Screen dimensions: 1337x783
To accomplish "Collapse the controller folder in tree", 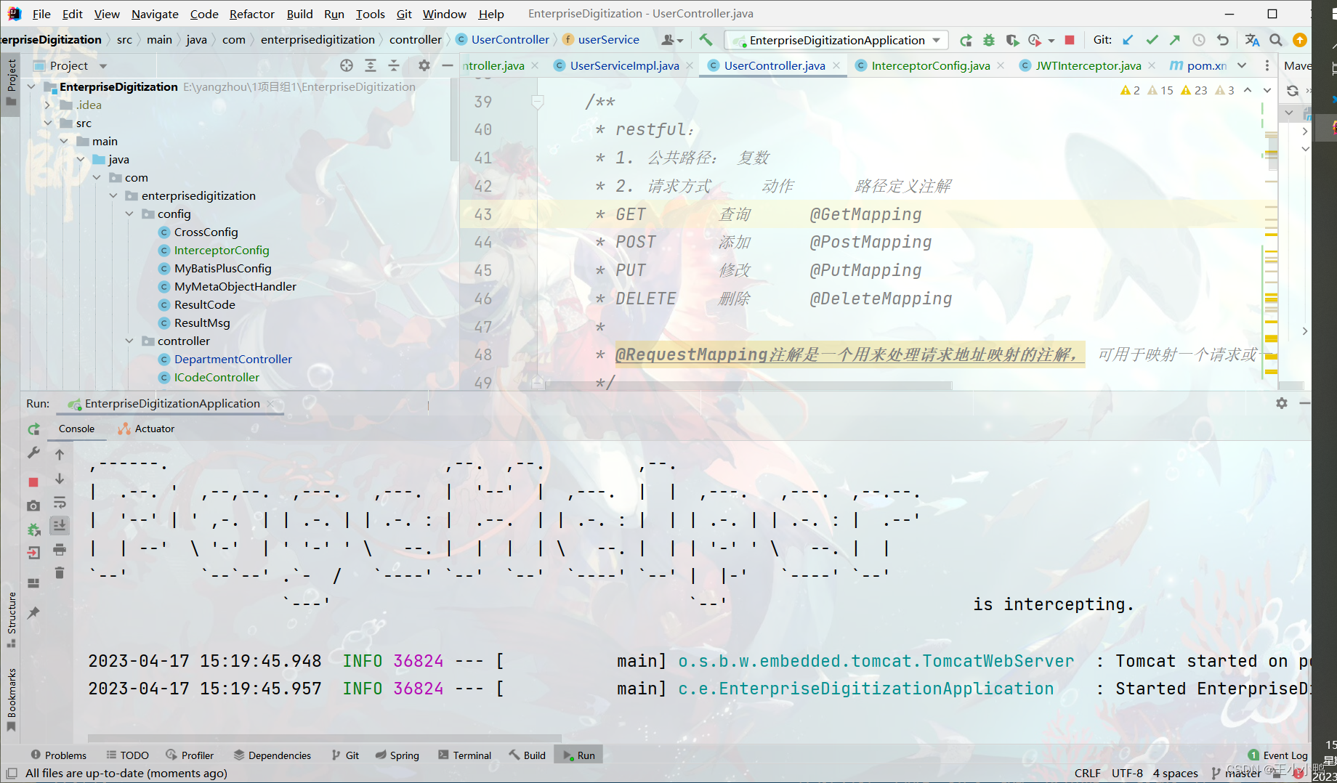I will 129,341.
